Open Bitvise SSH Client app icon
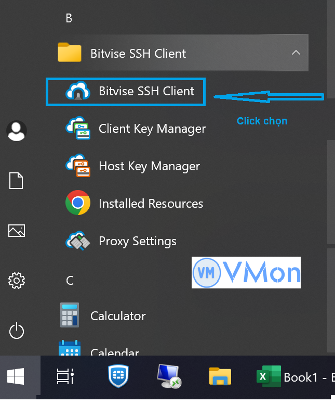This screenshot has width=335, height=404. [x=78, y=92]
